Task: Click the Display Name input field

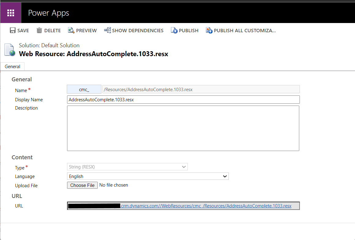Action: 183,99
